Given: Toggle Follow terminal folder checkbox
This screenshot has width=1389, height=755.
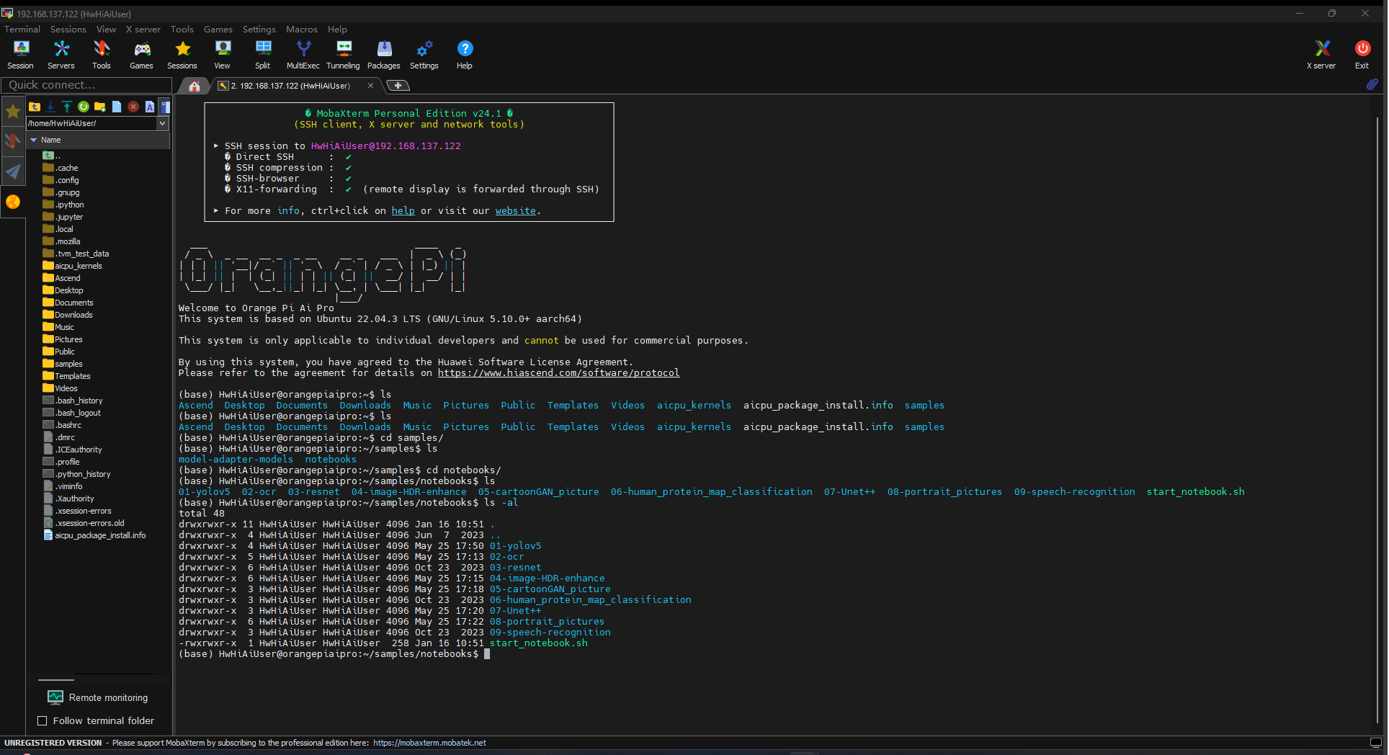Looking at the screenshot, I should pyautogui.click(x=42, y=720).
